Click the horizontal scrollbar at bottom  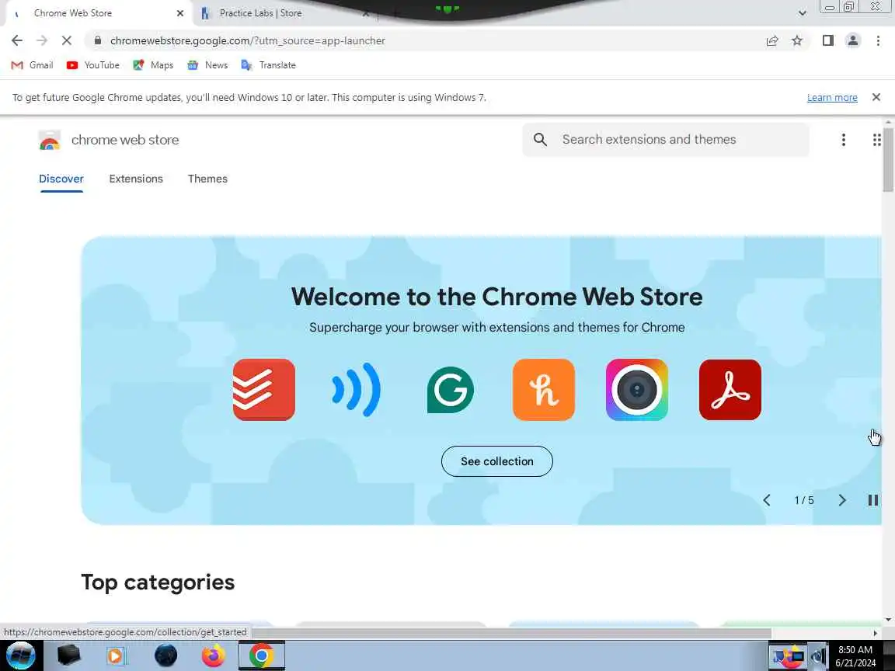(x=511, y=633)
